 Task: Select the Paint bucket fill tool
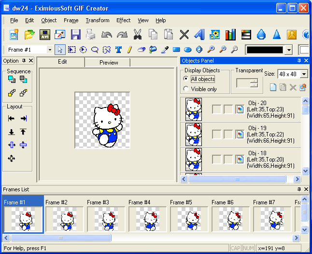153,50
